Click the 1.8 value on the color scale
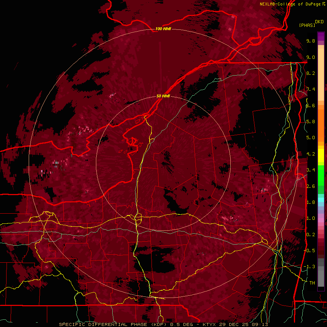 pyautogui.click(x=311, y=202)
